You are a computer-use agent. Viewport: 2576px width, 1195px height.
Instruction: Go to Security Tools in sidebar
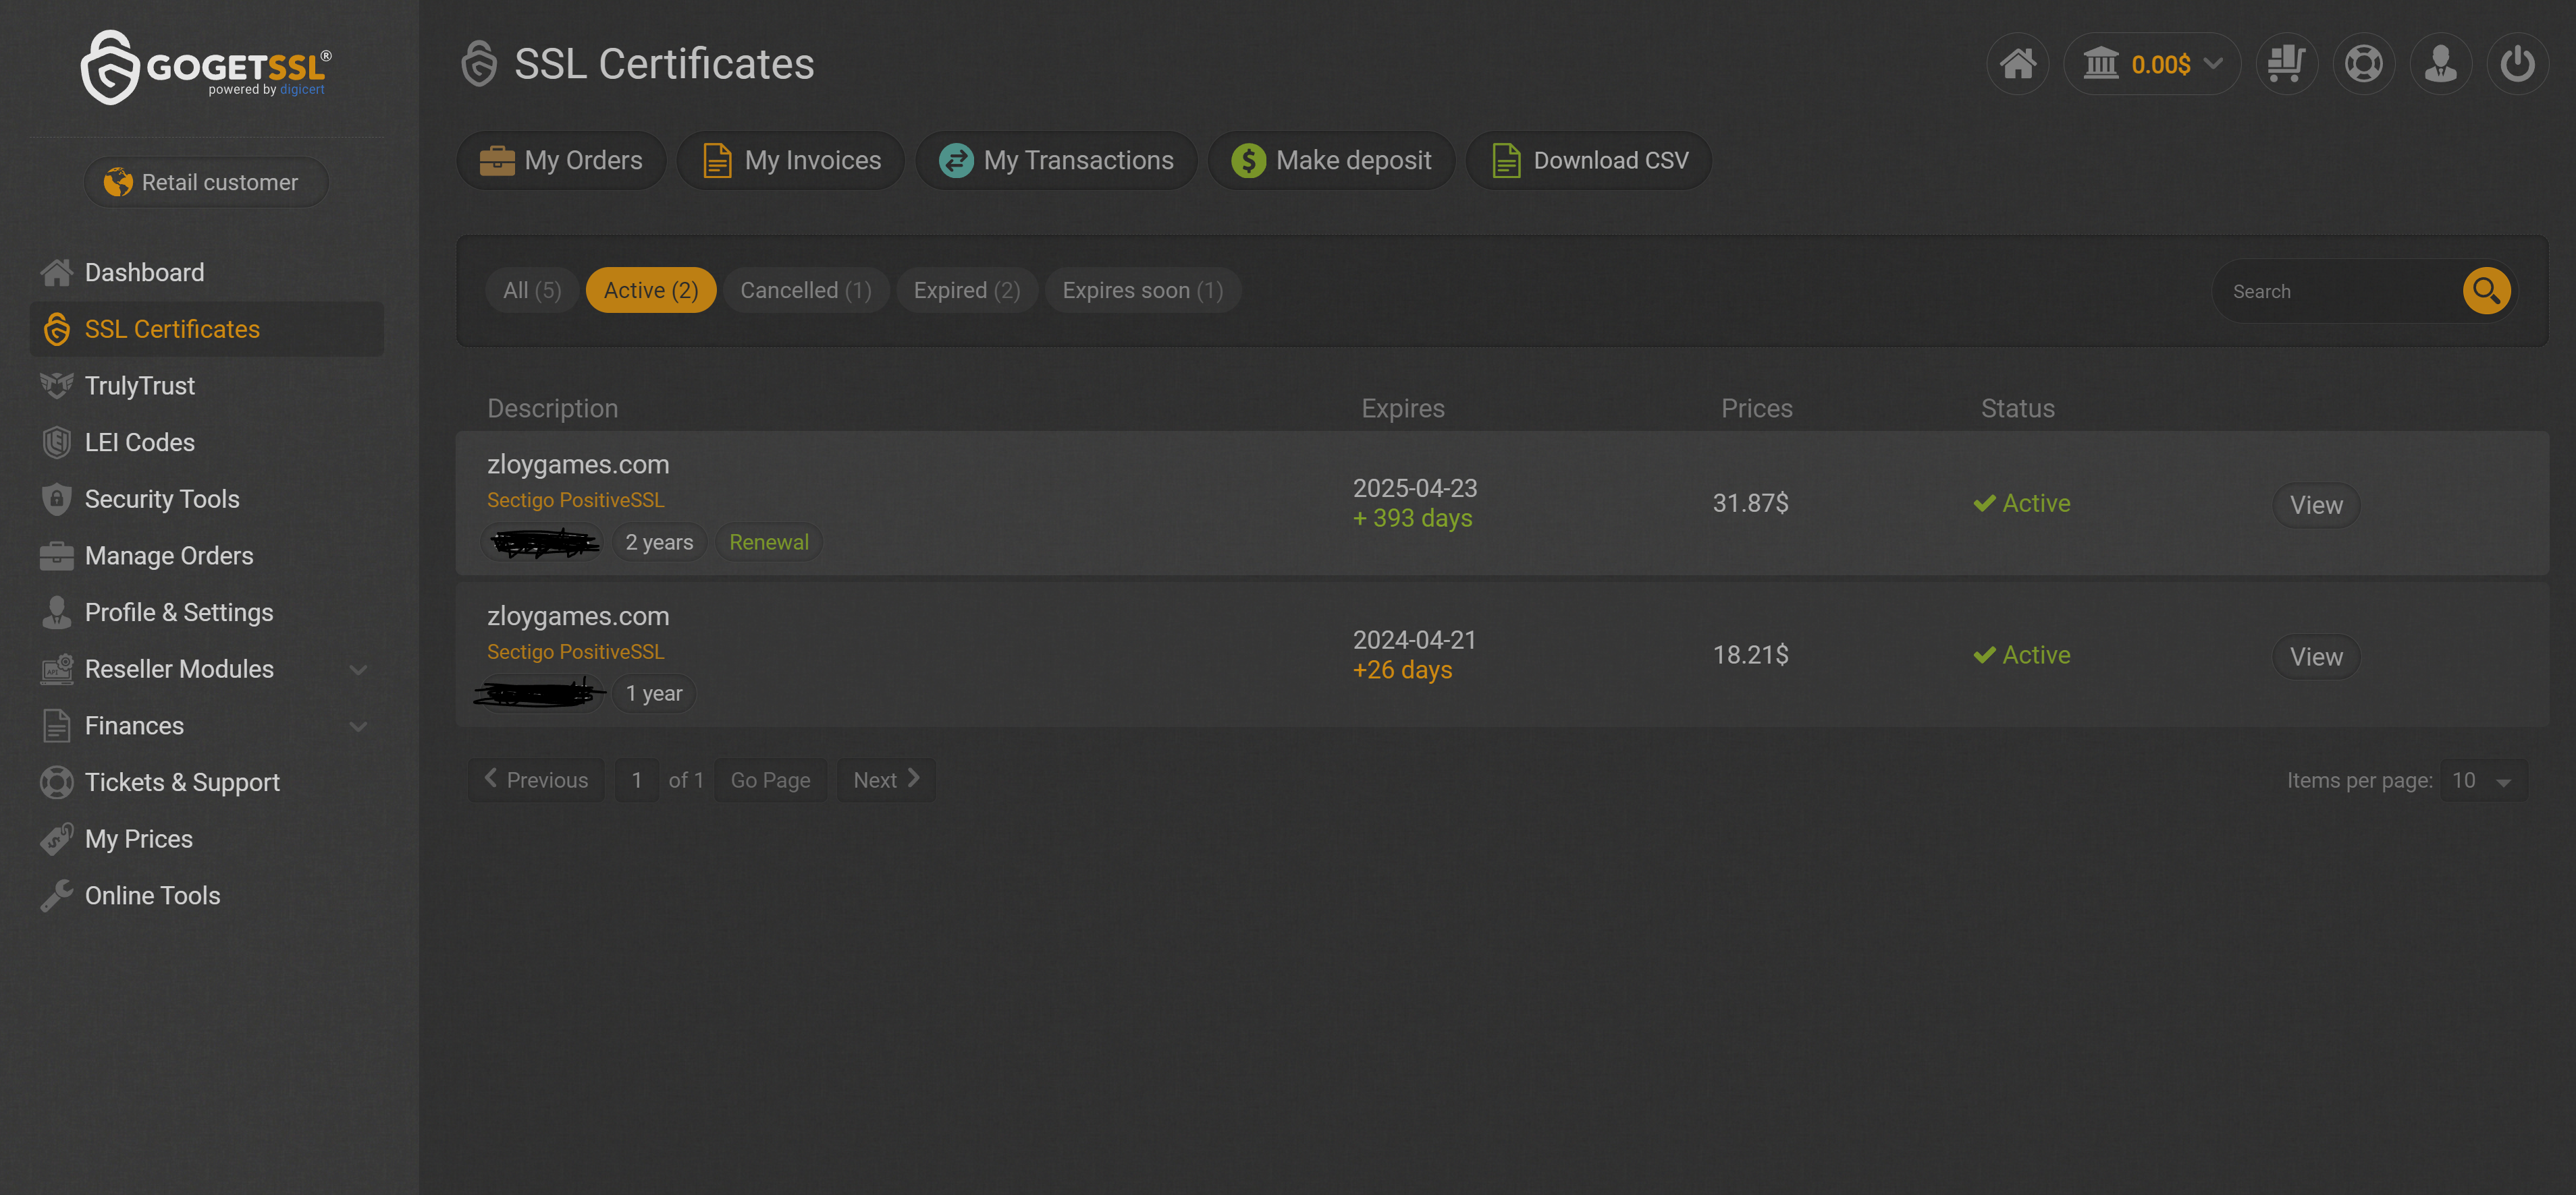click(161, 500)
